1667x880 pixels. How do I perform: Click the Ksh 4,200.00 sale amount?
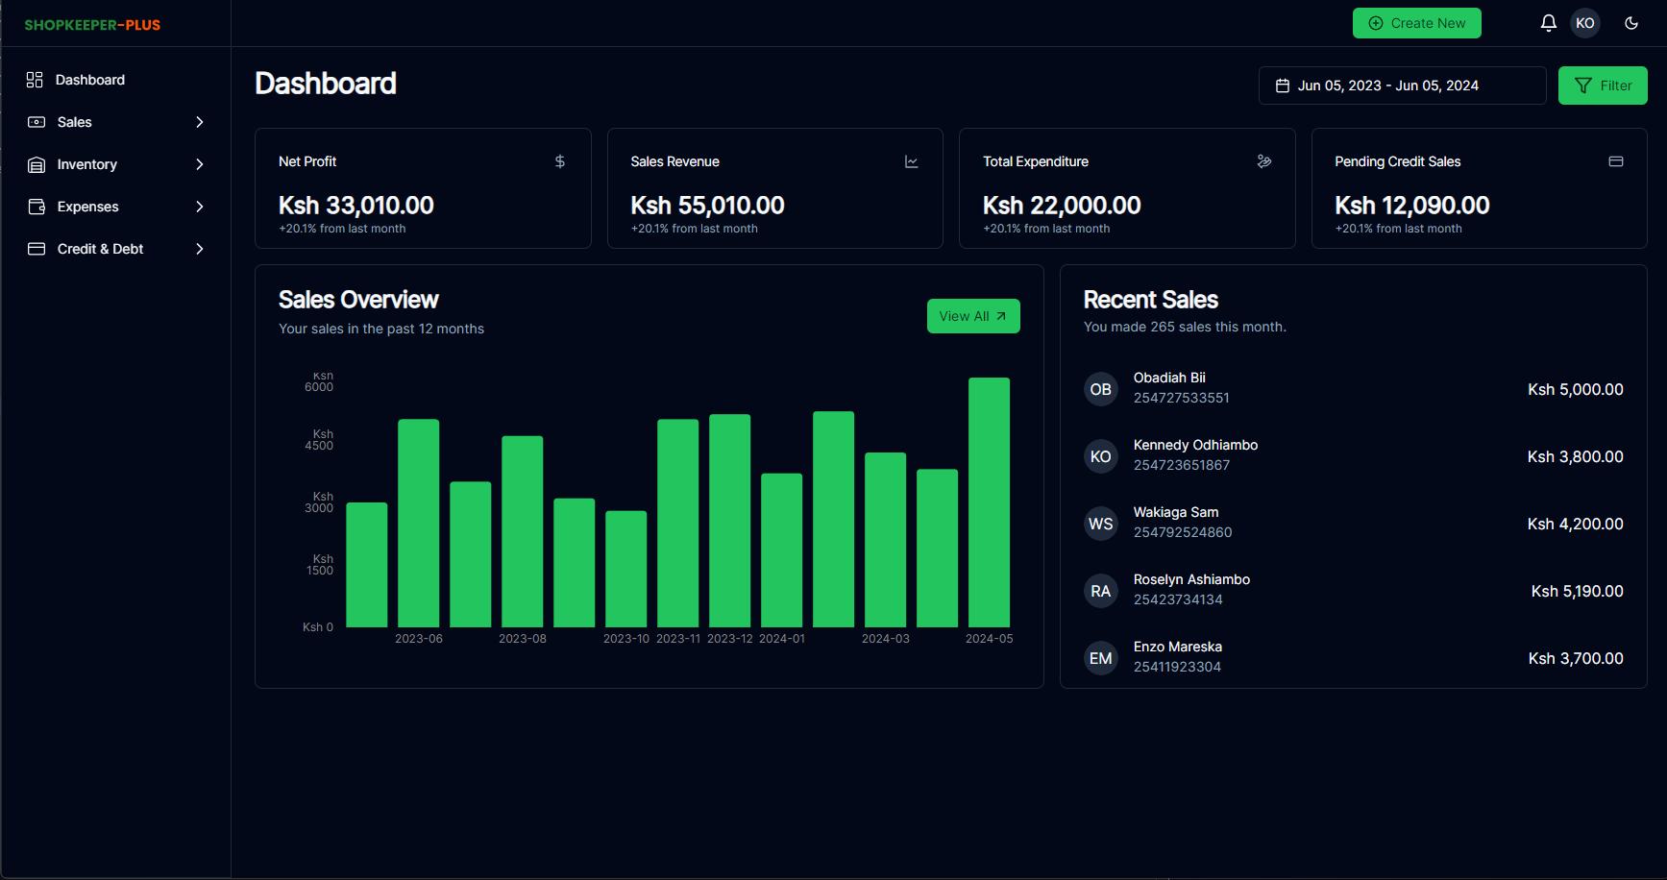point(1576,524)
